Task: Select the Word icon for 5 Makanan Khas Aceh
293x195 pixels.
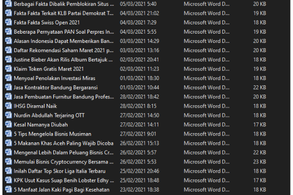Action: click(x=8, y=143)
